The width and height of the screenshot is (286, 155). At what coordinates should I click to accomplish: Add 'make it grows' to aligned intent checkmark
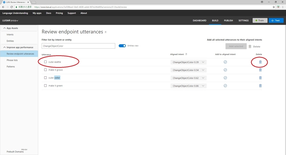[225, 70]
